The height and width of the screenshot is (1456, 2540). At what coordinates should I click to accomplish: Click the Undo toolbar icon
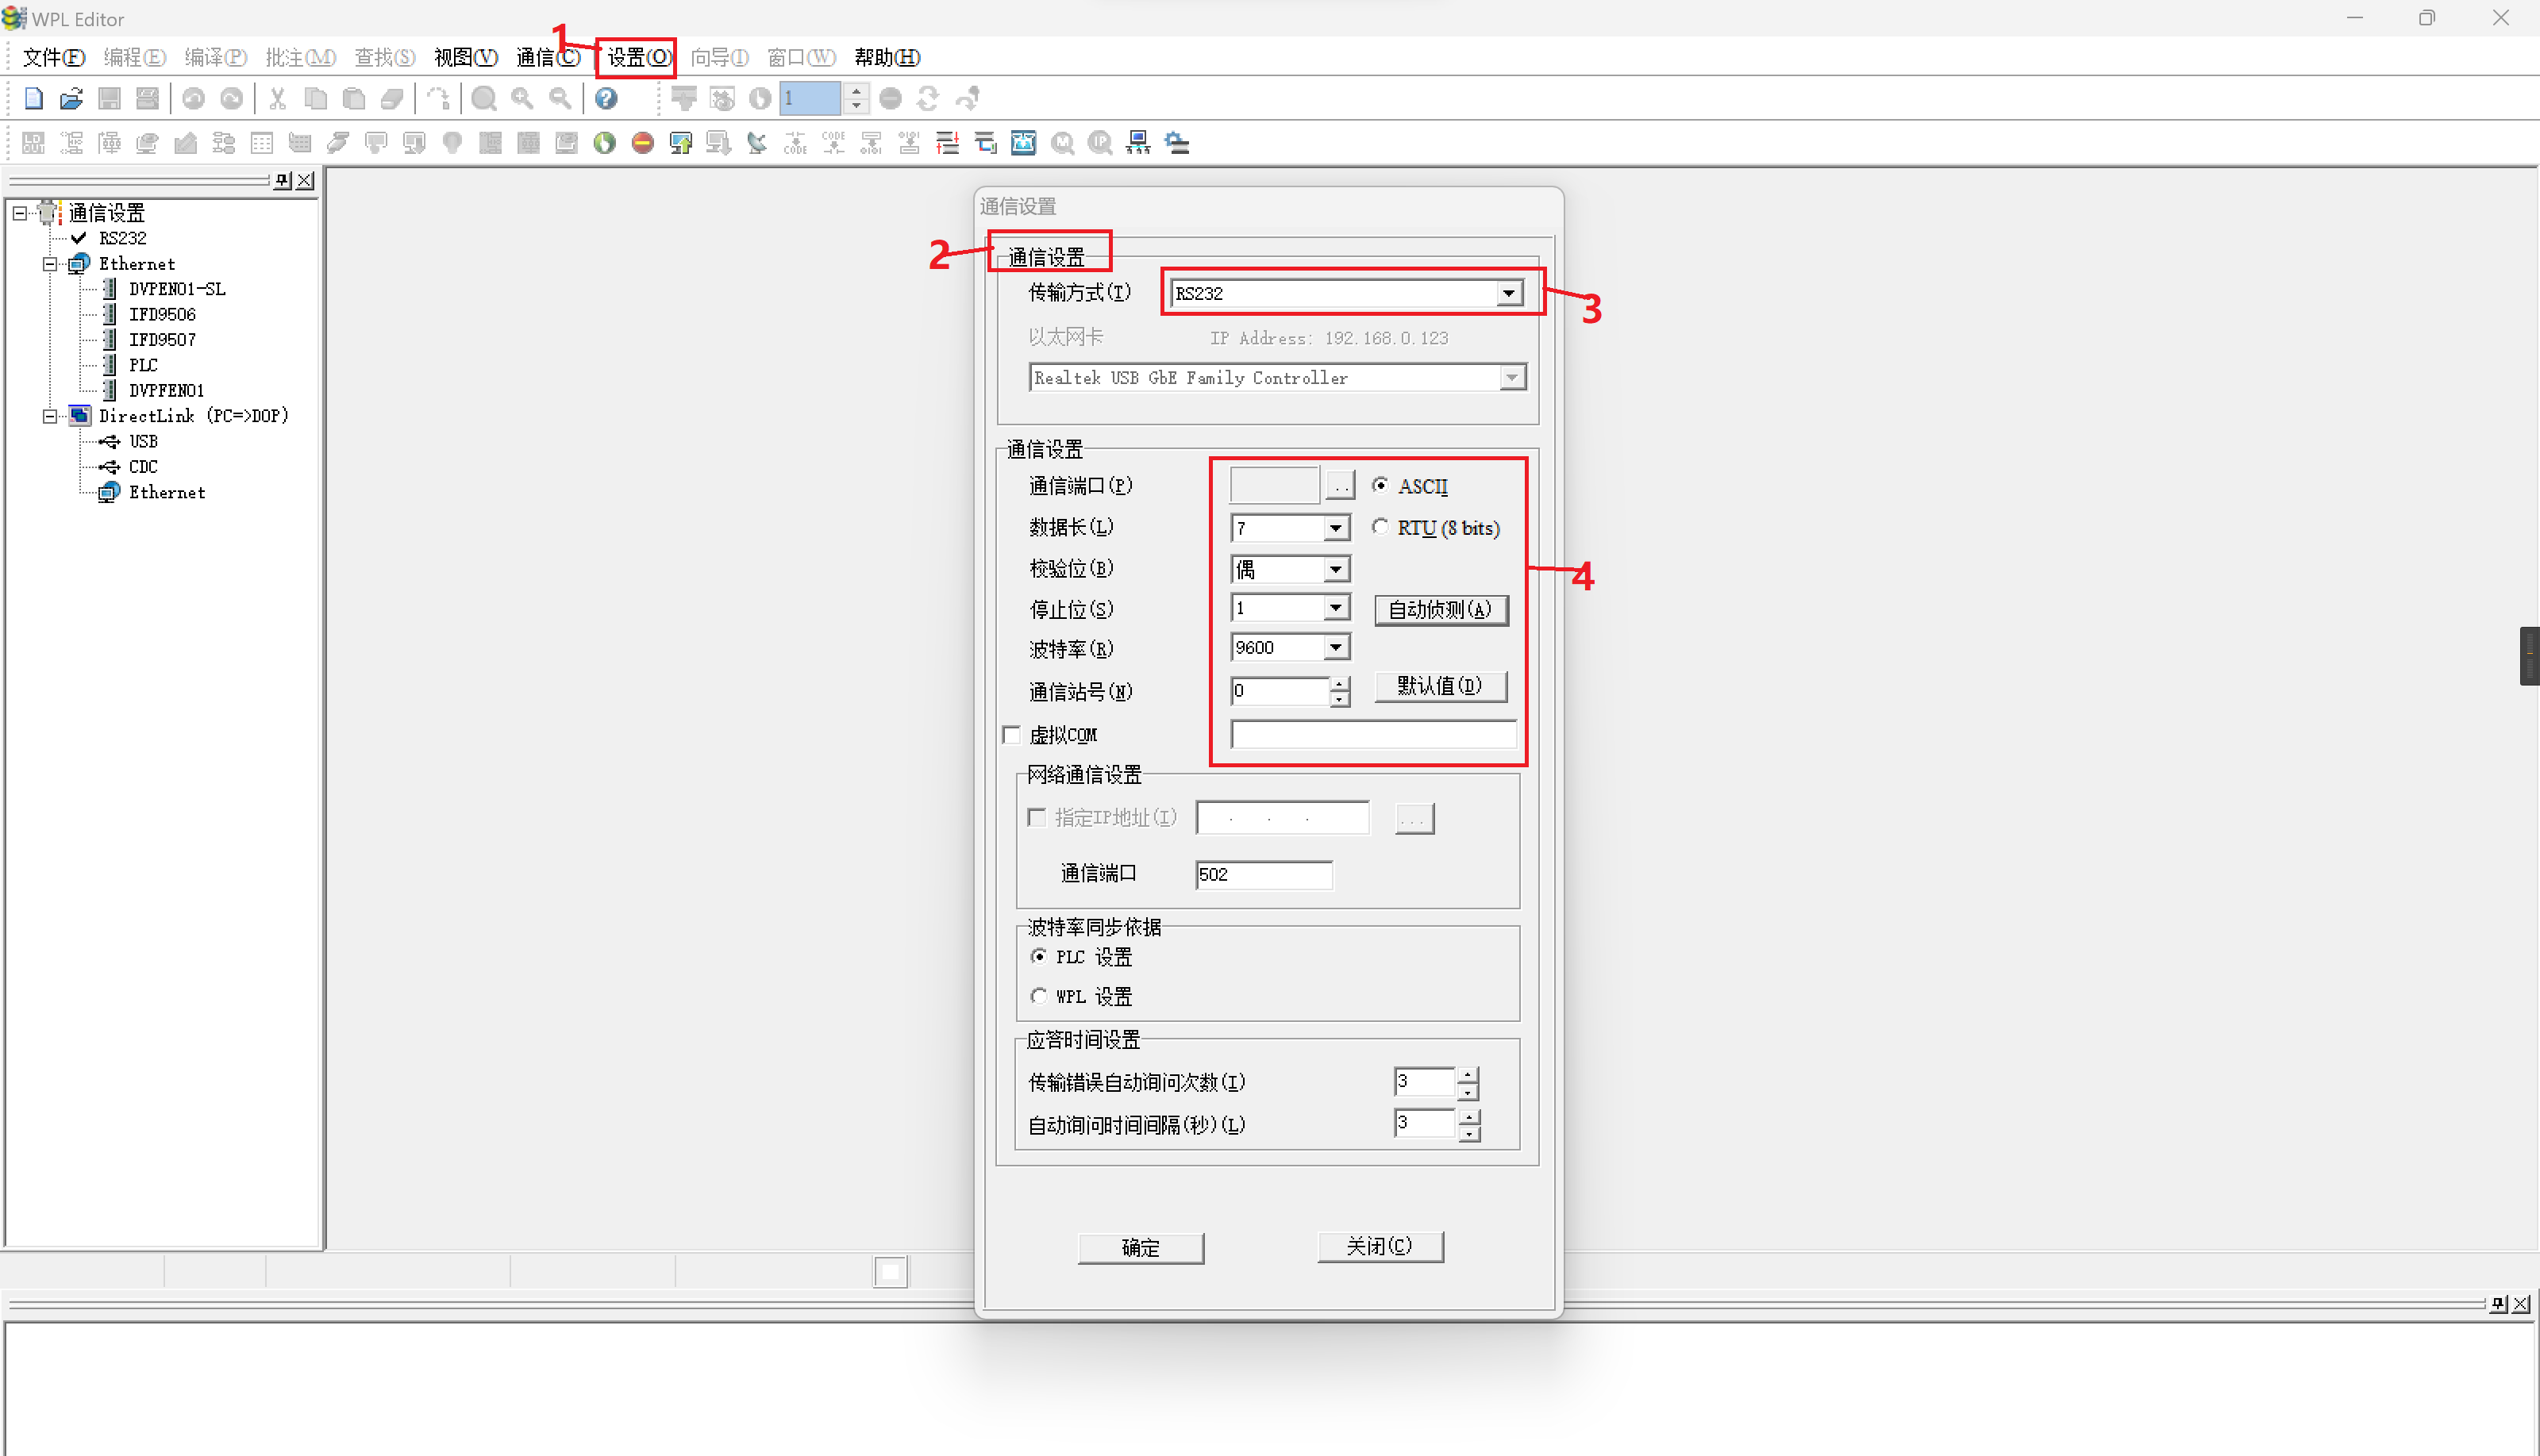(x=193, y=98)
